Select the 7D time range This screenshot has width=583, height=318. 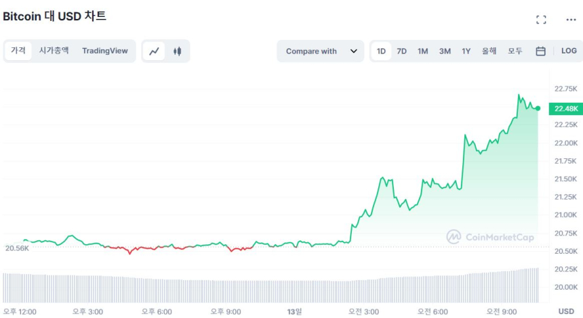[402, 51]
